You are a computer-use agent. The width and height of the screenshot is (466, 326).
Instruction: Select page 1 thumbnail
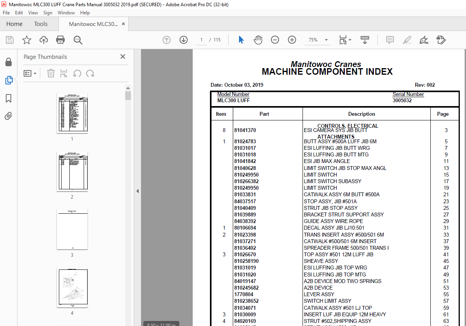(x=72, y=113)
